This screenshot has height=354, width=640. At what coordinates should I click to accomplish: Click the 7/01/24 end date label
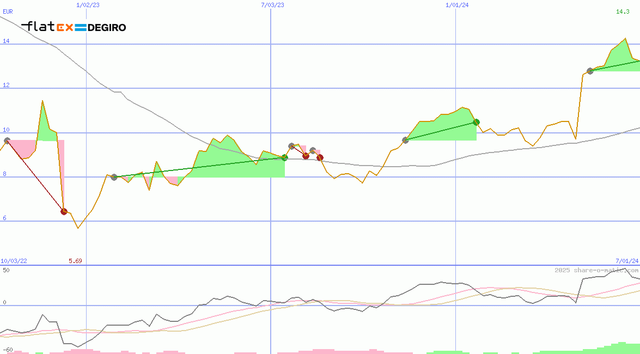click(627, 261)
